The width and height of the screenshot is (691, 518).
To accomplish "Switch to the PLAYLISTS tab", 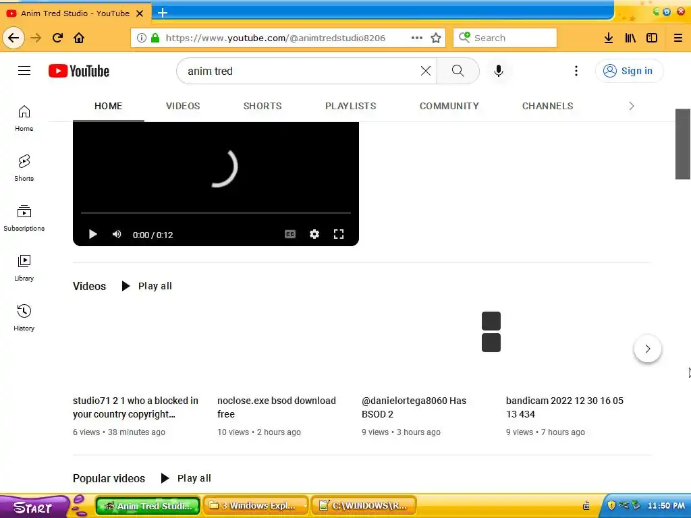I will [x=350, y=106].
